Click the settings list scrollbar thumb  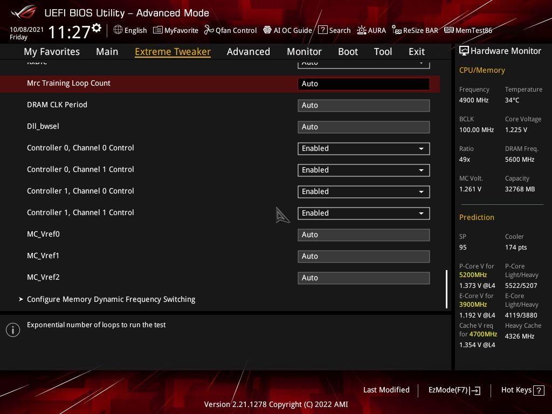pyautogui.click(x=446, y=289)
